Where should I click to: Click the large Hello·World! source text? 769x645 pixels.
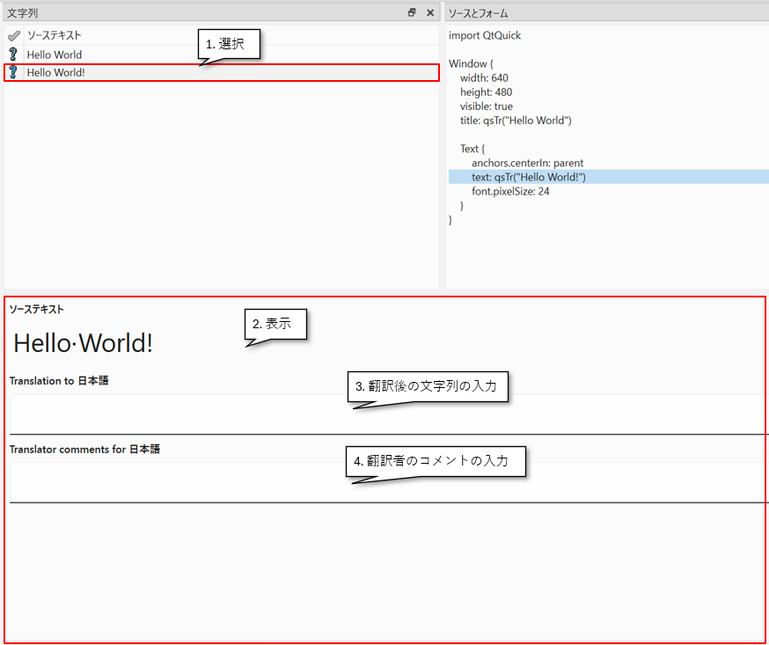pos(84,343)
